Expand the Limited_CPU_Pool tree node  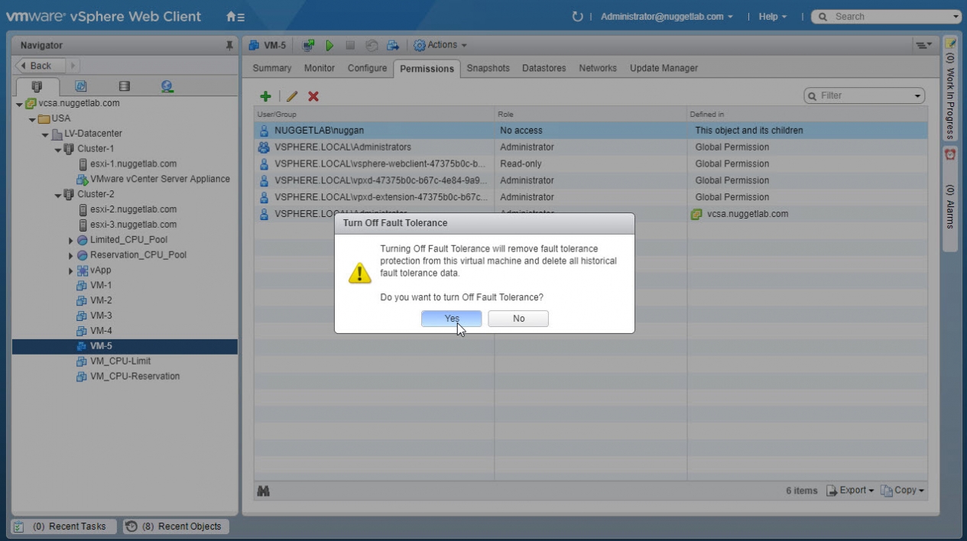(71, 240)
